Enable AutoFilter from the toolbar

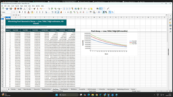(72, 8)
